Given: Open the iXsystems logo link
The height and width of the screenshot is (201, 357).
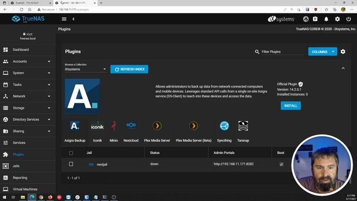Looking at the screenshot, I should coord(281,19).
